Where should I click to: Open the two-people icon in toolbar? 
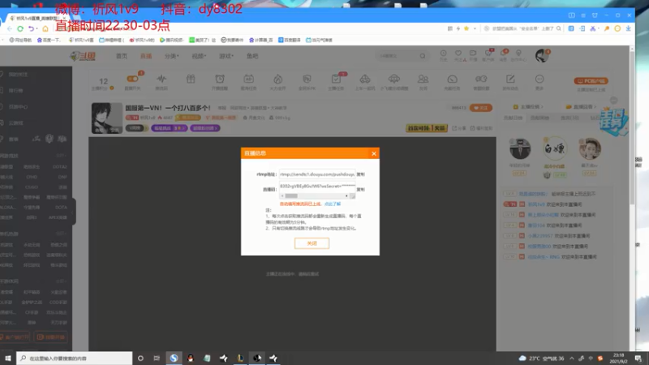point(423,79)
